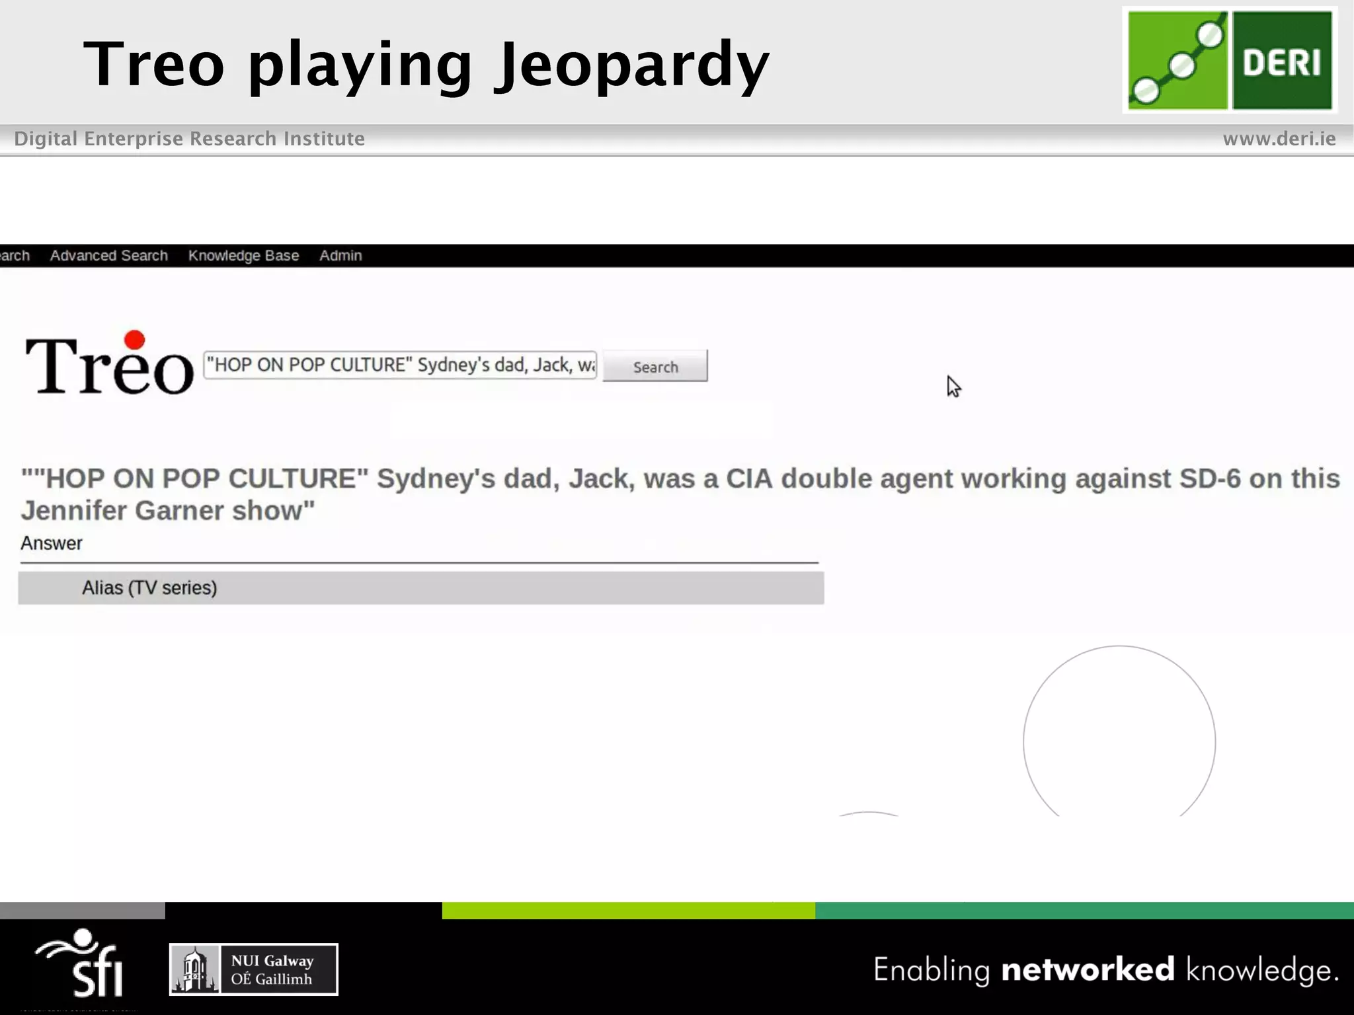1354x1015 pixels.
Task: Go to the Admin menu item
Action: coord(340,256)
